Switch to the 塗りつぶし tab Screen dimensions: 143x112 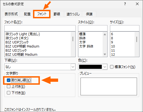pyautogui.click(x=73, y=14)
